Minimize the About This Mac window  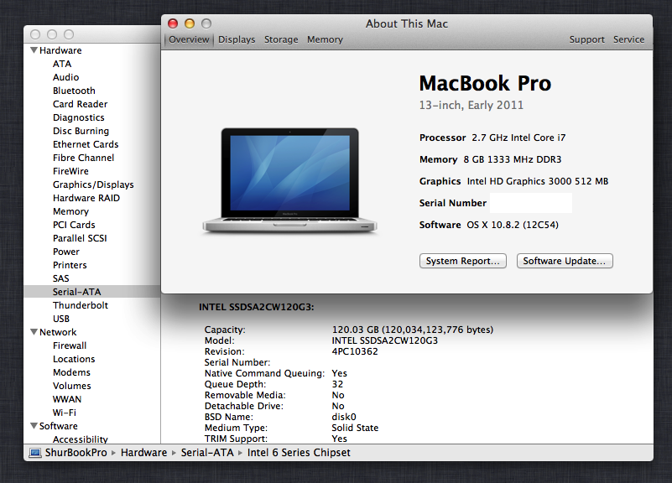click(190, 23)
